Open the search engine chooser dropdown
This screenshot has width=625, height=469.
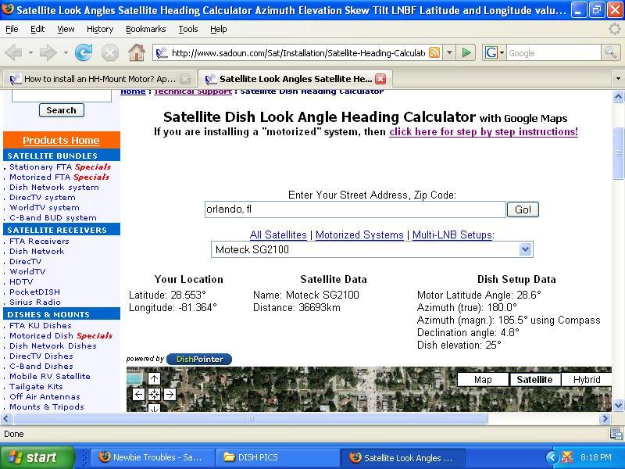pos(495,52)
